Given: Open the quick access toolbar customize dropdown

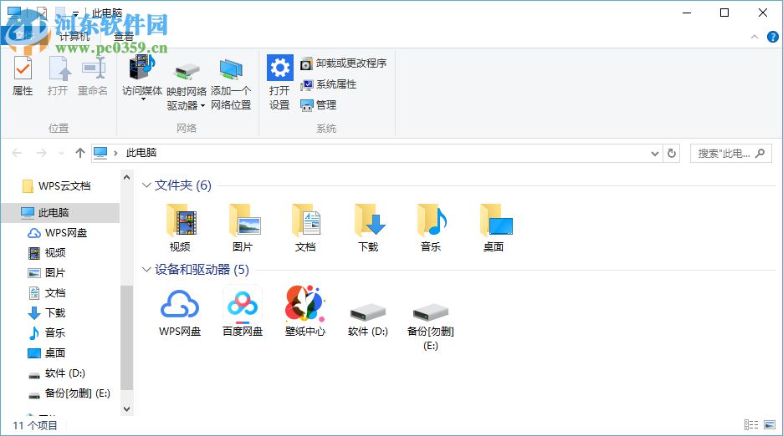Looking at the screenshot, I should pyautogui.click(x=75, y=13).
